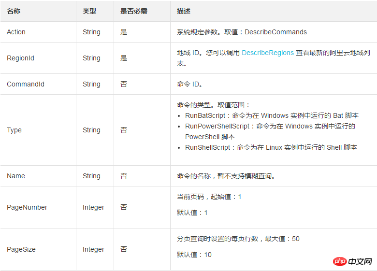
Task: Click the 命令 ID。 description
Action: 189,84
